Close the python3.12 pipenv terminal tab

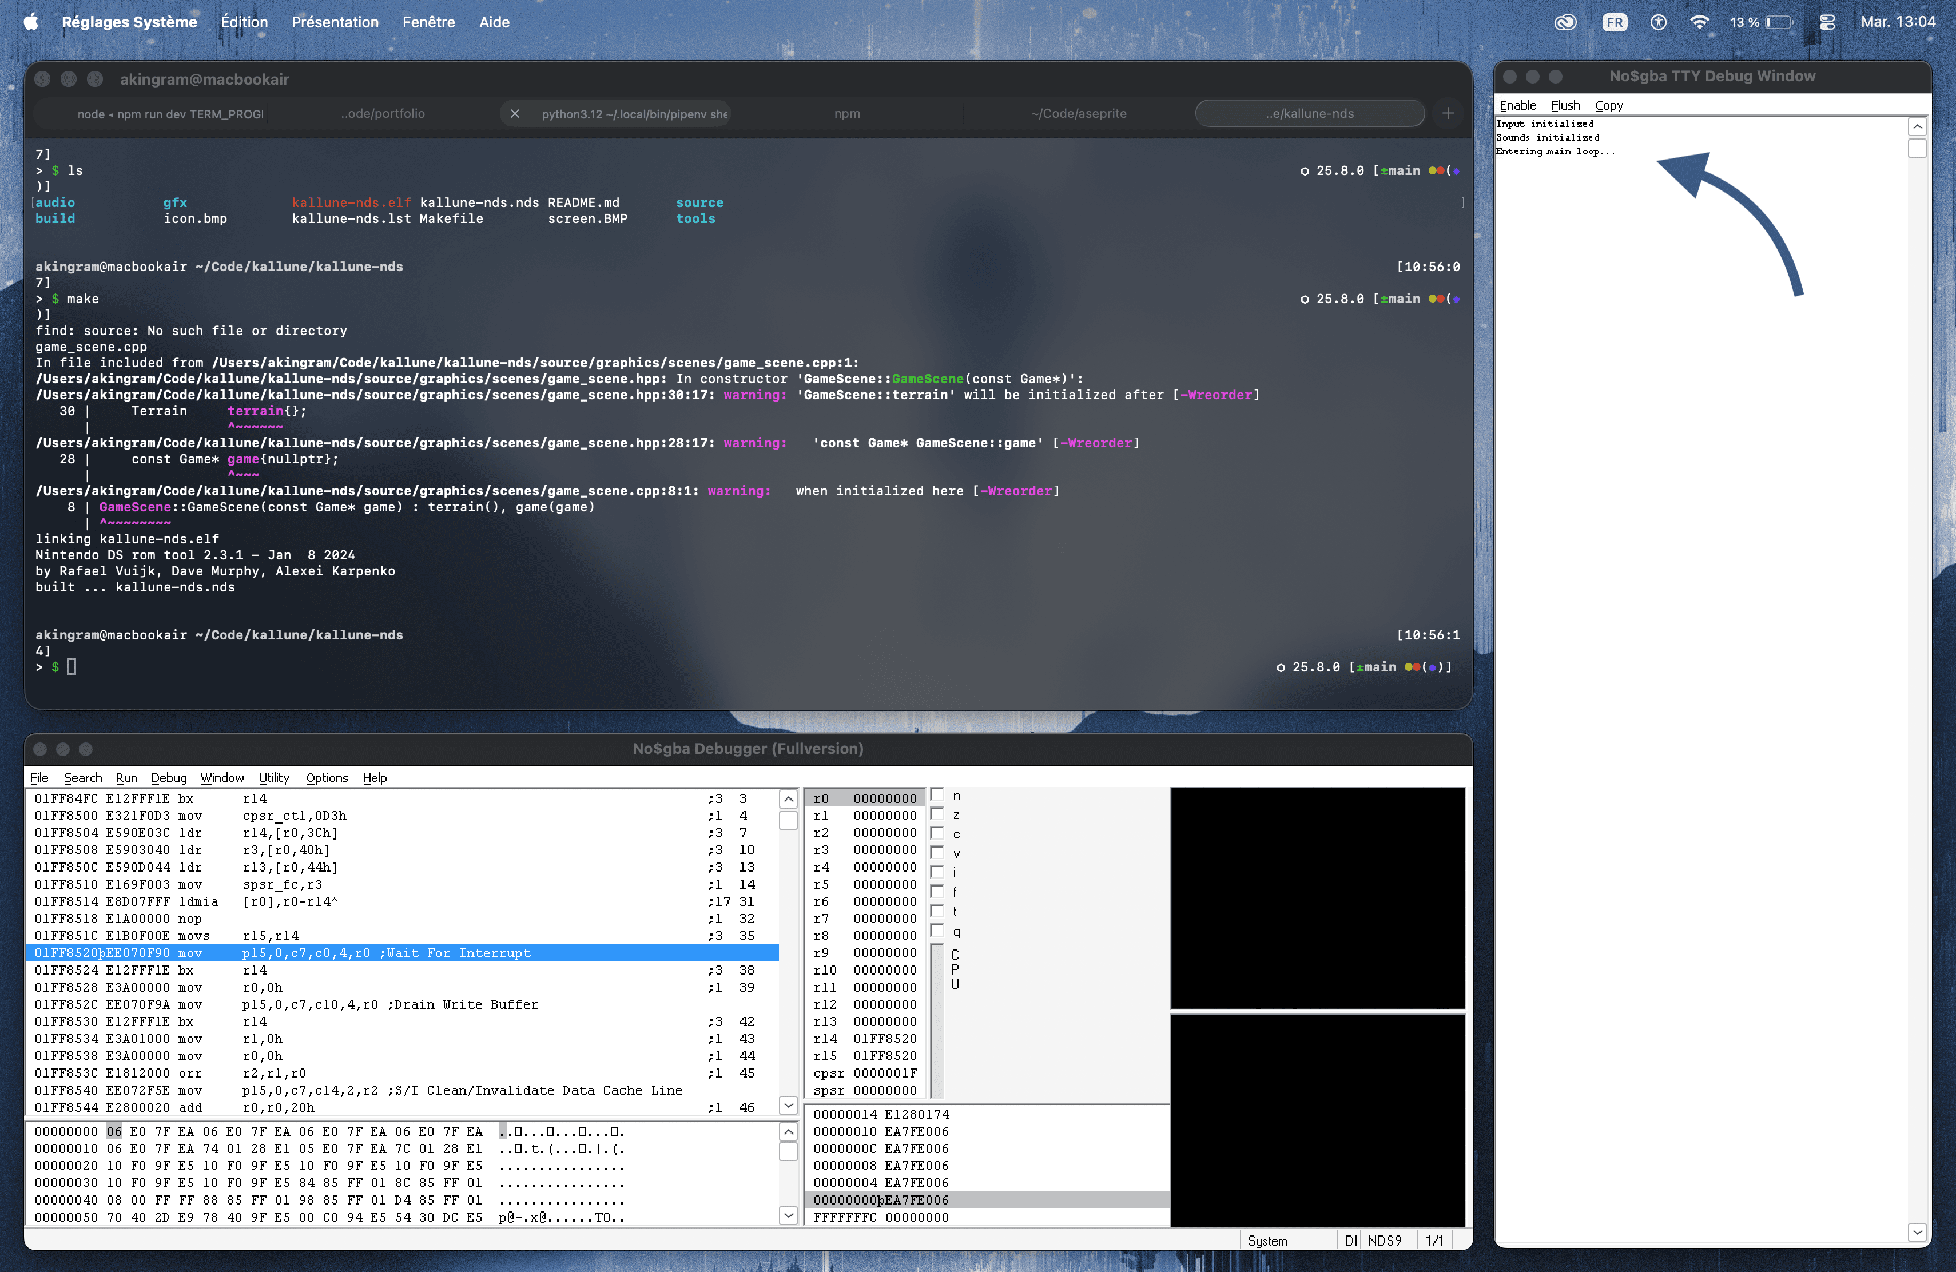(515, 113)
